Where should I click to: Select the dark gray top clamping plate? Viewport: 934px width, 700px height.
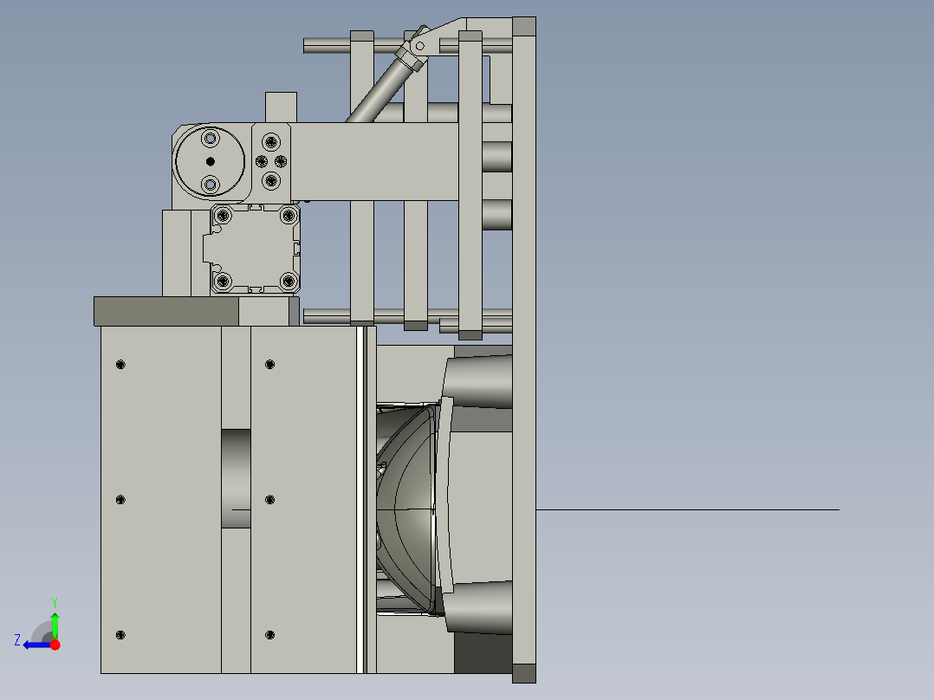click(x=166, y=312)
